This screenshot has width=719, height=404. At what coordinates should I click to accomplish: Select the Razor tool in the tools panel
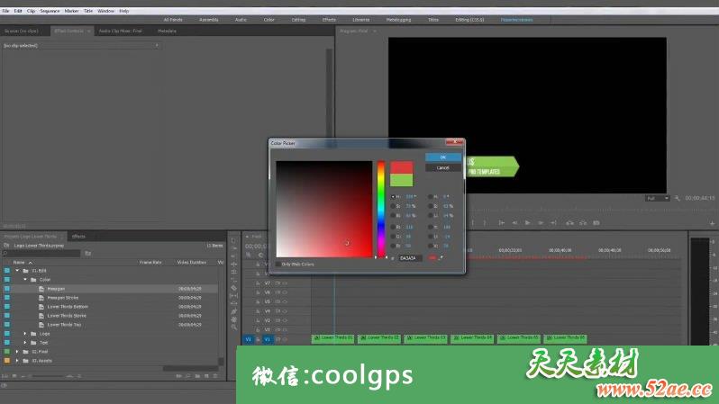click(x=234, y=287)
